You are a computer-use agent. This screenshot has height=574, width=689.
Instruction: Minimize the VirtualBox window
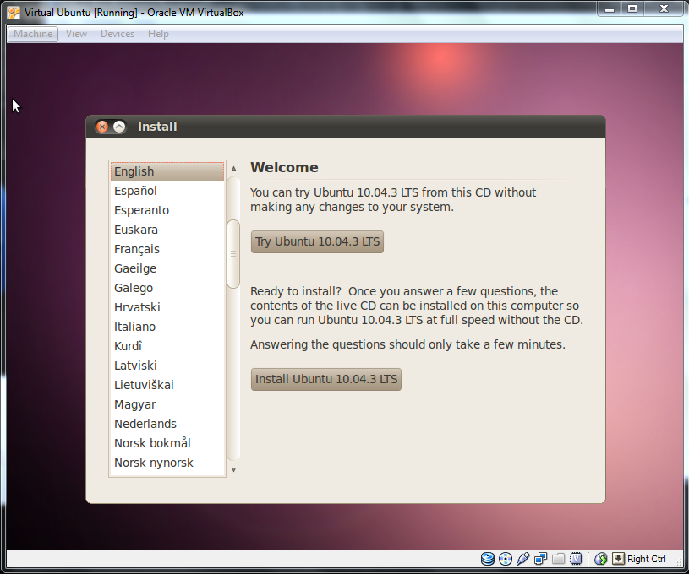609,8
